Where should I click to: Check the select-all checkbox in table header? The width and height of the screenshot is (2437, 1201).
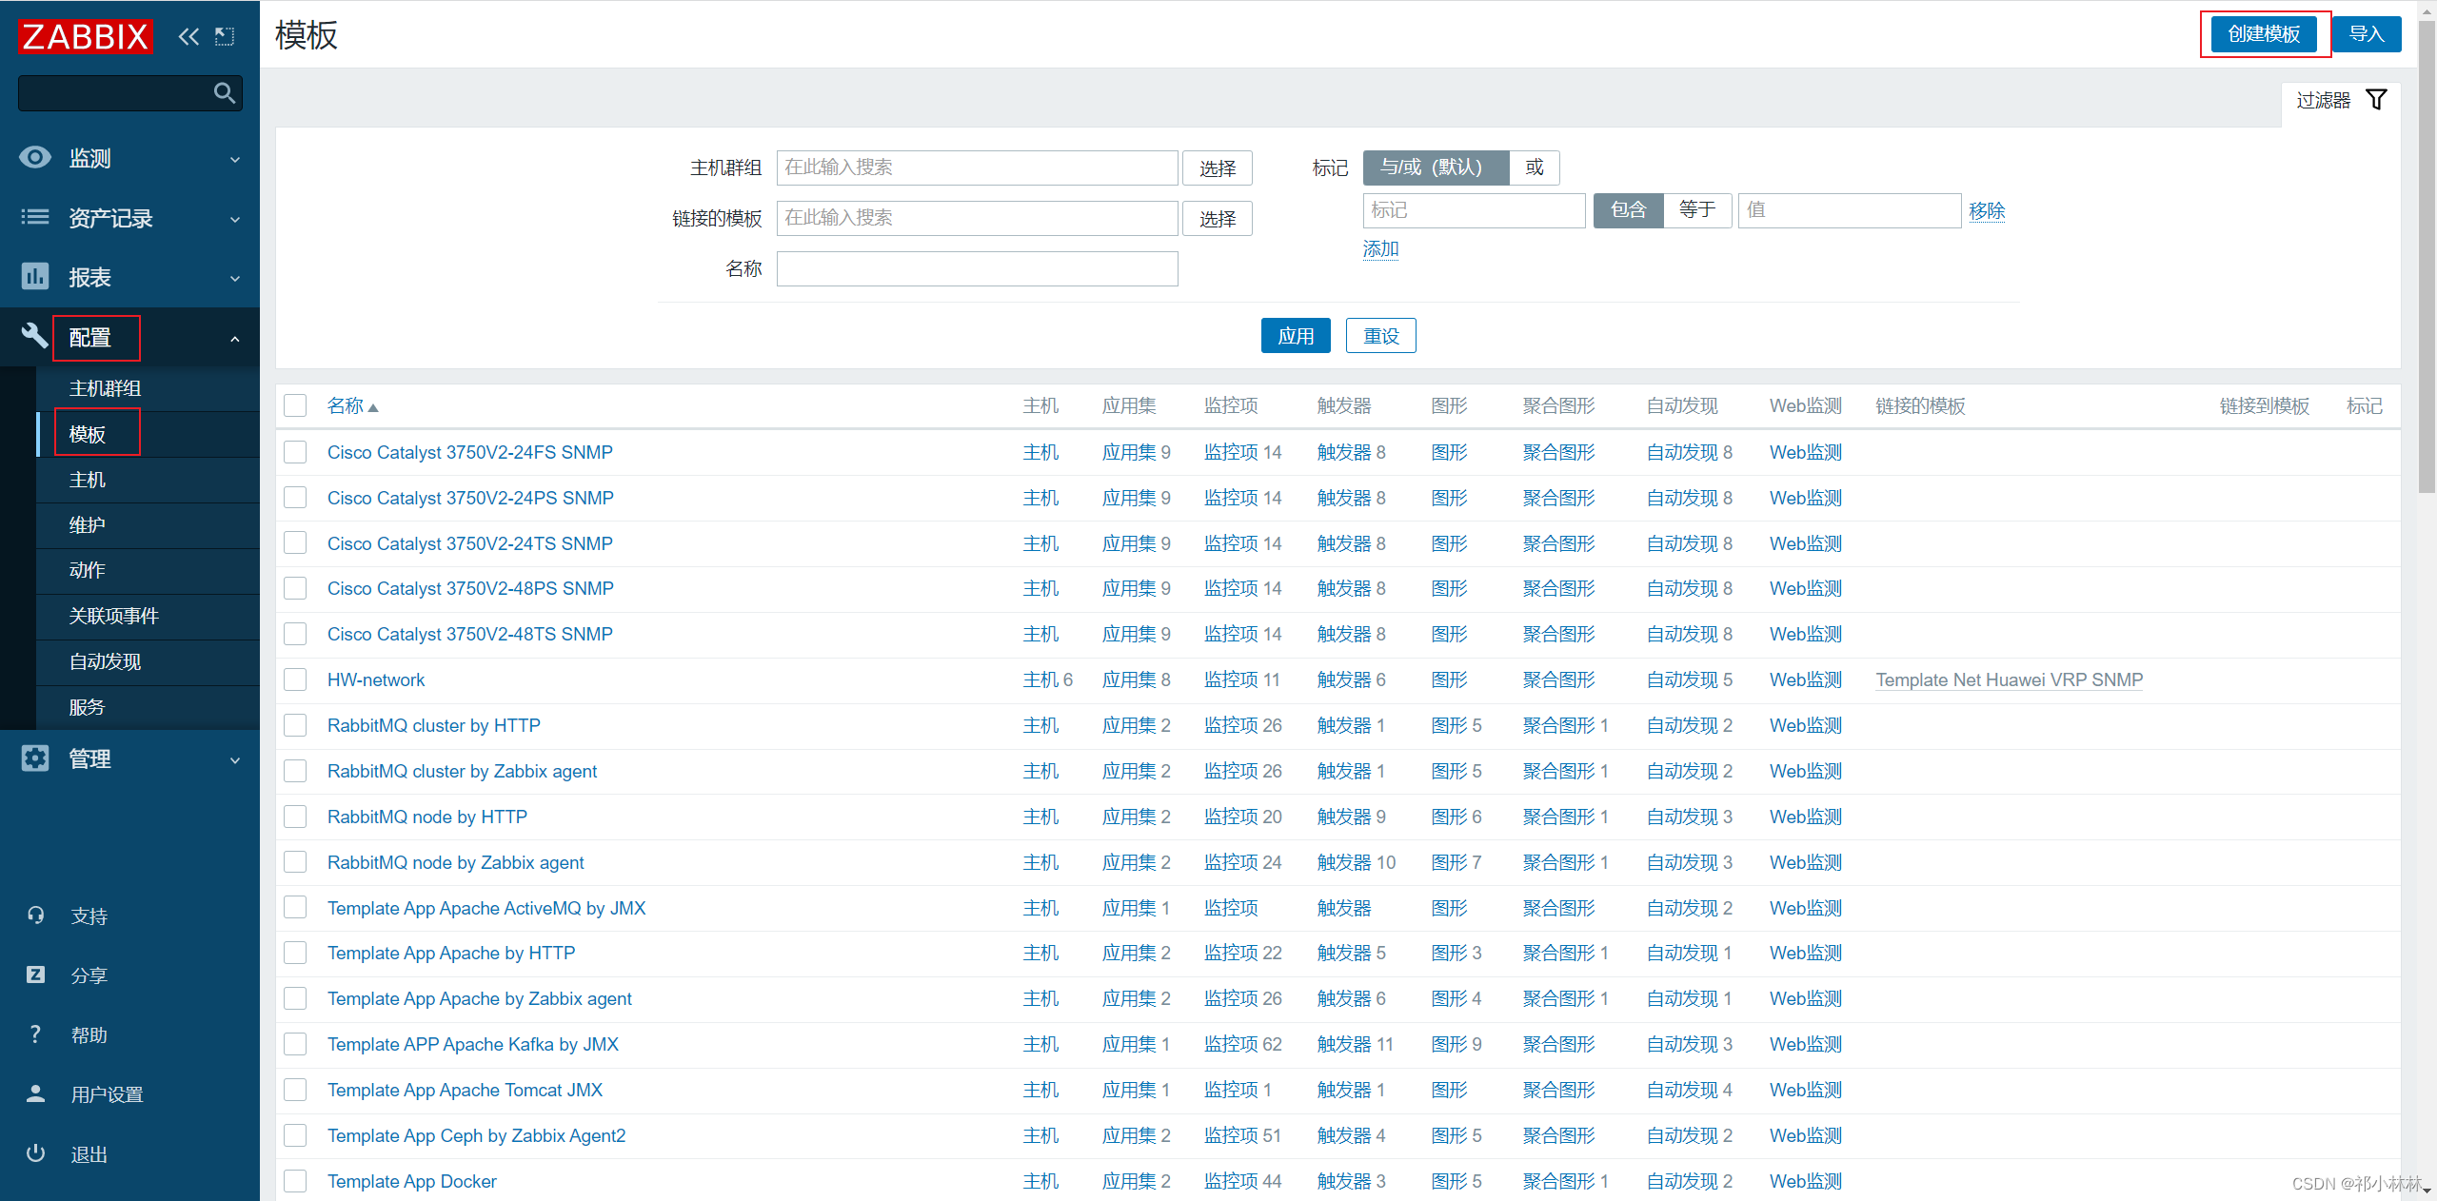point(295,406)
